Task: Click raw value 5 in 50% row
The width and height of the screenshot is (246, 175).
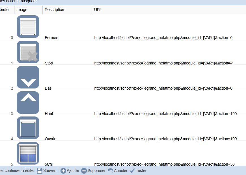Action: (x=12, y=164)
